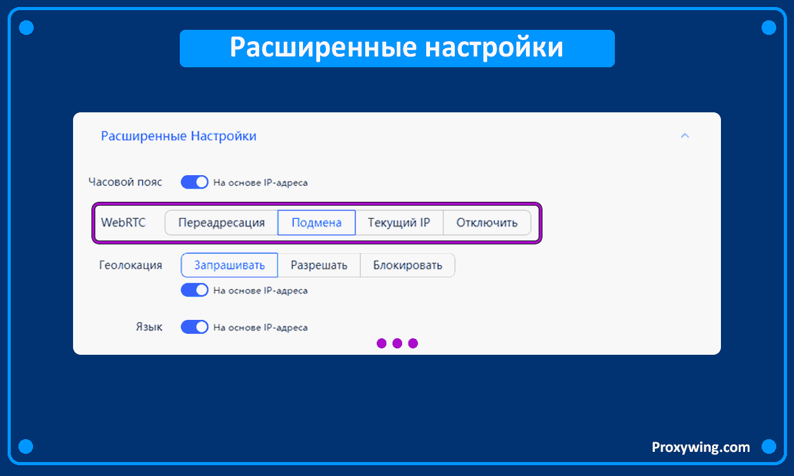Viewport: 794px width, 476px height.
Task: Choose WebRTC Текущий IP option
Action: pyautogui.click(x=399, y=223)
